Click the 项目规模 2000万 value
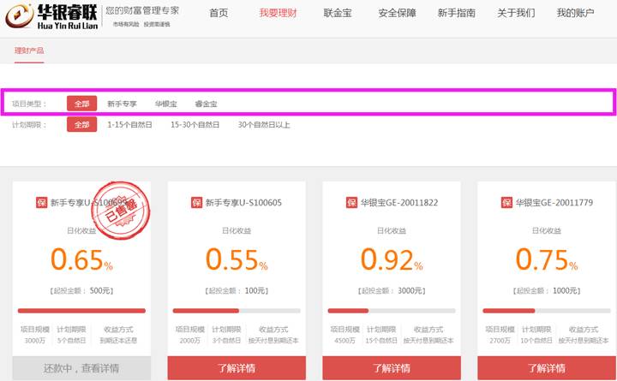 189,341
